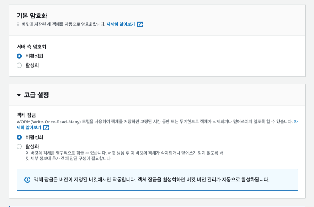Click the description under 객체 잠금 활성화 option
The image size is (314, 207).
(124, 156)
